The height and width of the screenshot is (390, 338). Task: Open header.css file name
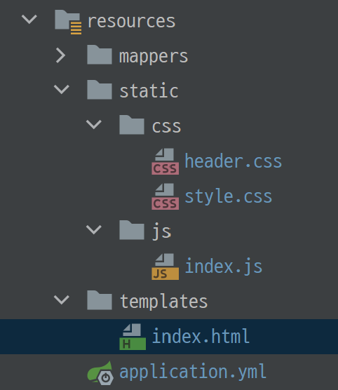click(234, 161)
